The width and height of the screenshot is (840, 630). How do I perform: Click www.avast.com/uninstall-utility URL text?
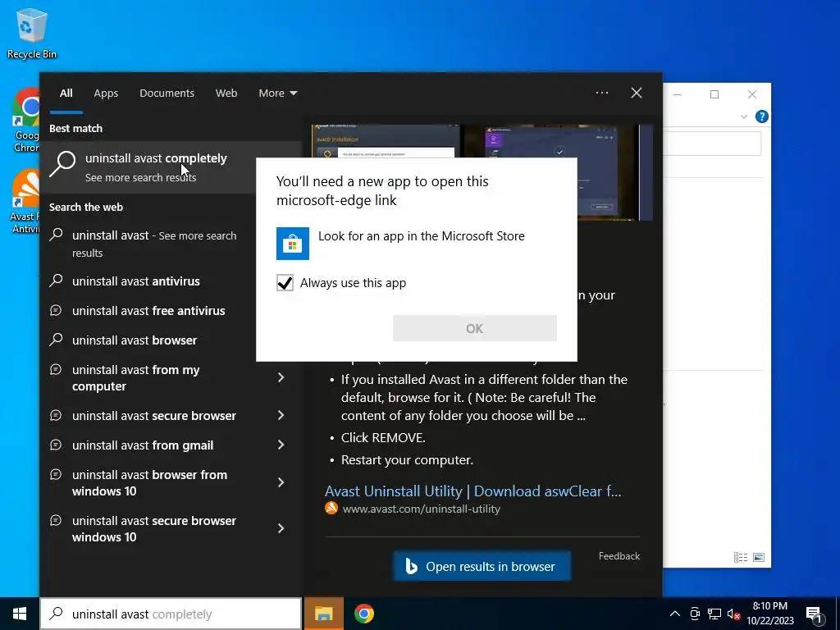pos(421,509)
